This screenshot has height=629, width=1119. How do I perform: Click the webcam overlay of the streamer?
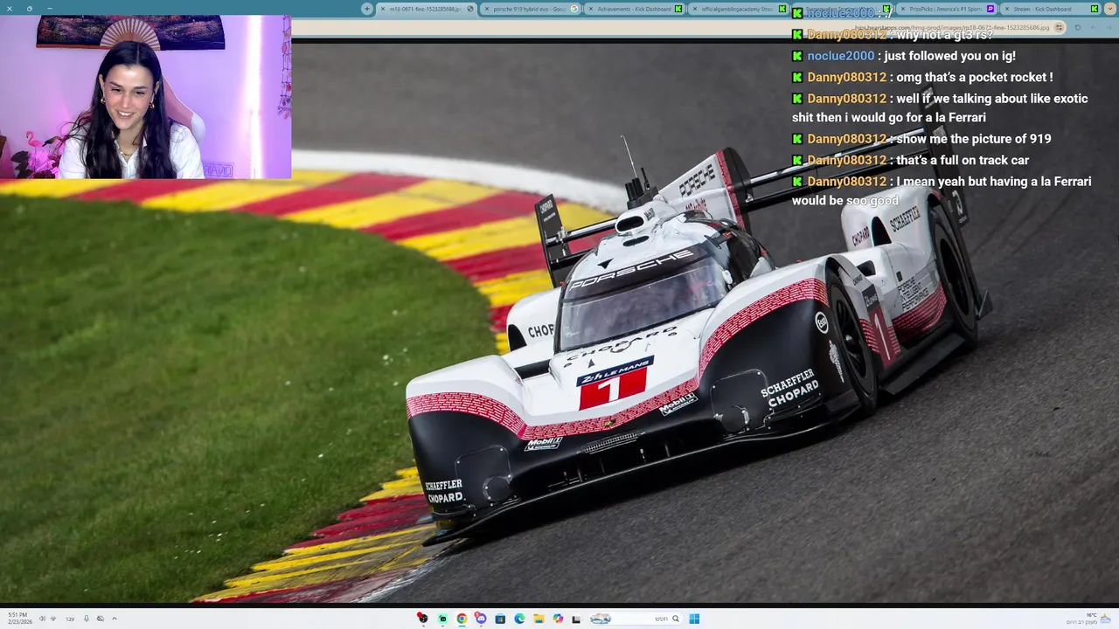(x=145, y=97)
